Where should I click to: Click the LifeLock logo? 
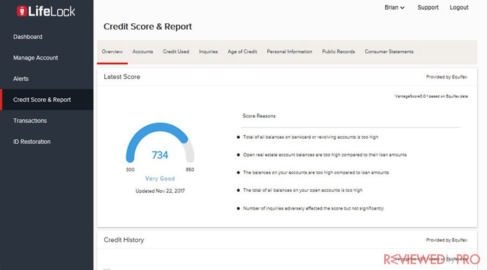click(x=46, y=11)
